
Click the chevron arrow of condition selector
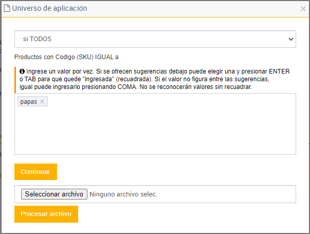point(291,39)
